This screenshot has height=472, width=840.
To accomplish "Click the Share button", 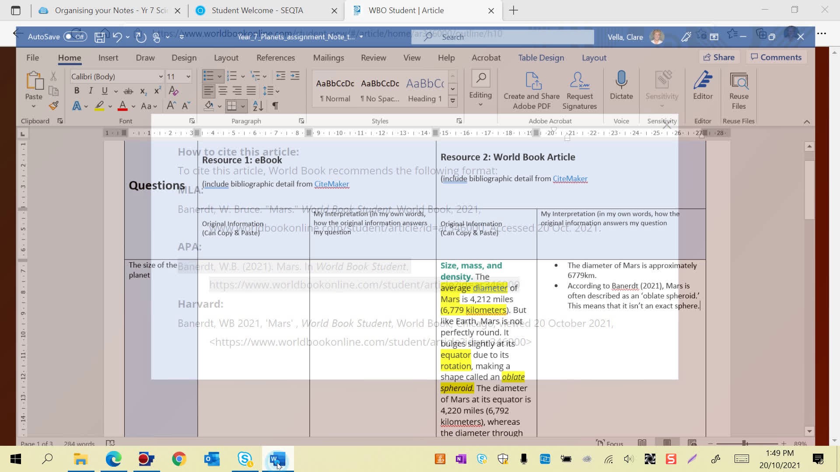I will (718, 57).
